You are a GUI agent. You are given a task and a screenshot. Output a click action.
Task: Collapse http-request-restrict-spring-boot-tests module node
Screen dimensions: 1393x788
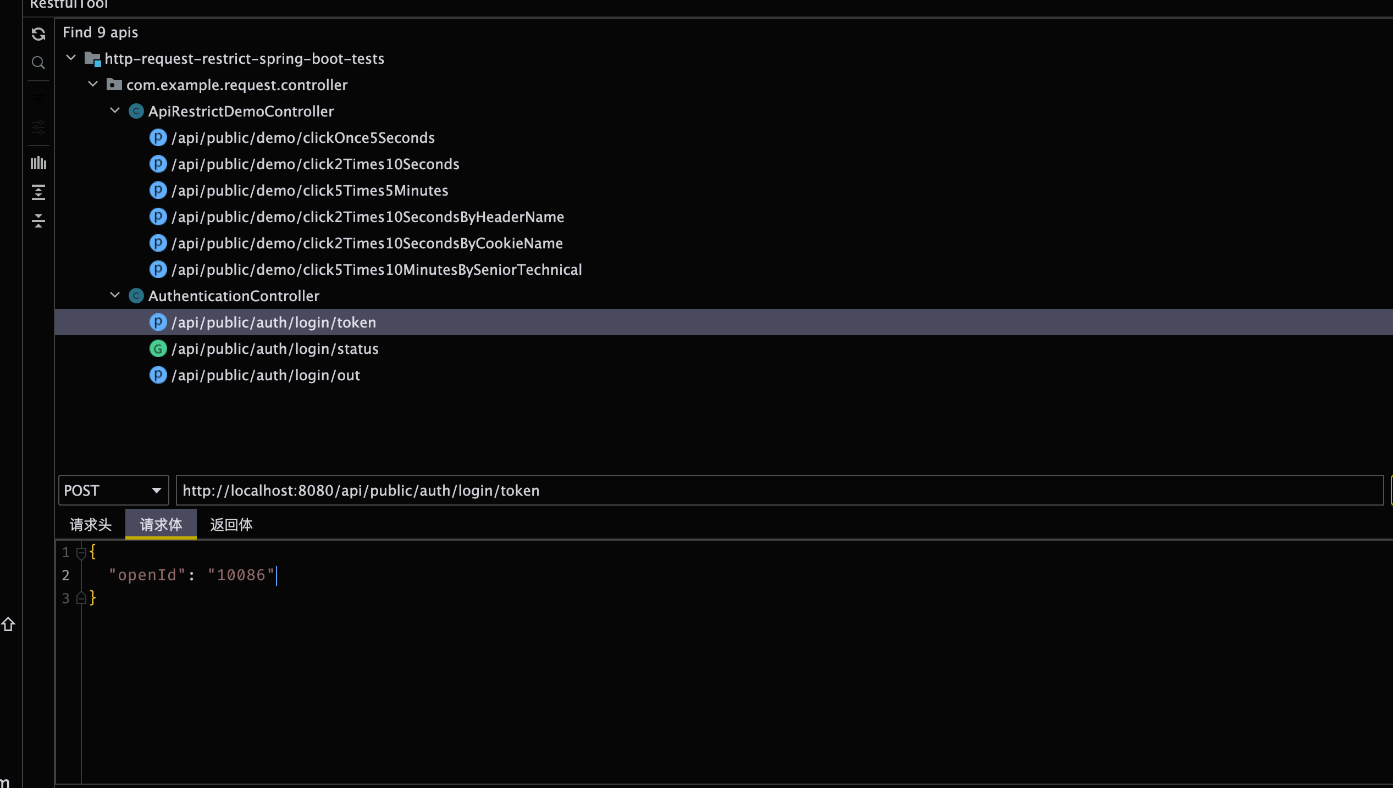(x=71, y=58)
